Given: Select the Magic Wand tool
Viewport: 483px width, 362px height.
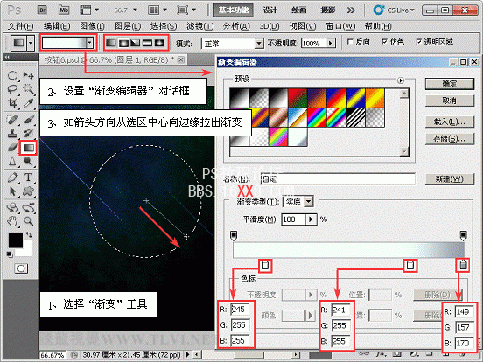Looking at the screenshot, I should pos(29,89).
